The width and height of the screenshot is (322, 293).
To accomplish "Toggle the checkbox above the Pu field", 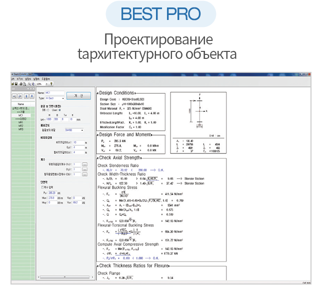I will (x=42, y=187).
